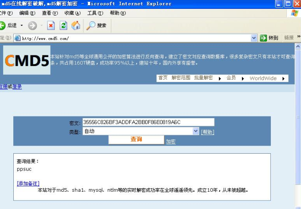Maximize the Internet Explorer window
Screen dimensions: 301x209
(288, 4)
